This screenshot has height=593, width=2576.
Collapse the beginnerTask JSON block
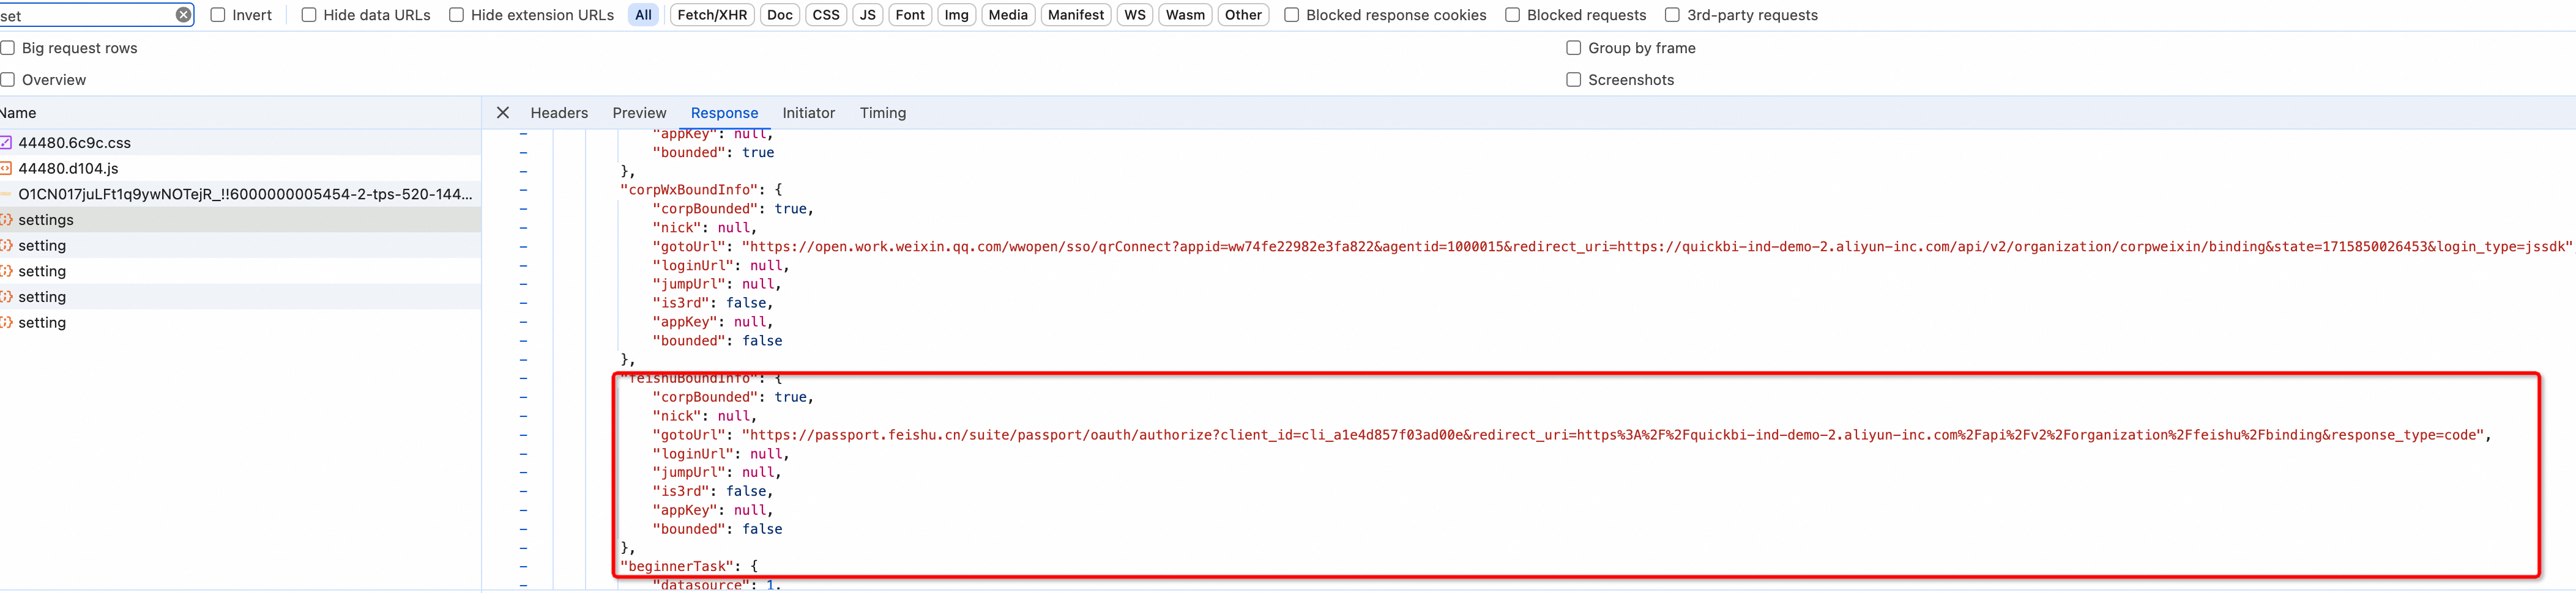click(x=523, y=566)
